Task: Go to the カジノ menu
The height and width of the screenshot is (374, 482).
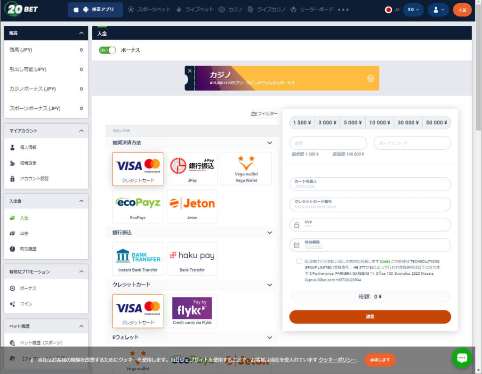Action: click(x=231, y=9)
